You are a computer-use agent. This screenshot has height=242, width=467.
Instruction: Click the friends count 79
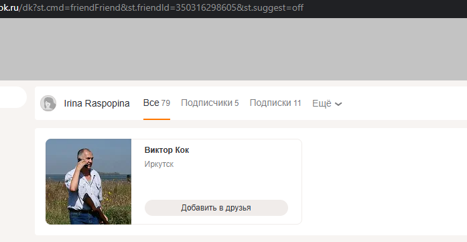pyautogui.click(x=165, y=103)
